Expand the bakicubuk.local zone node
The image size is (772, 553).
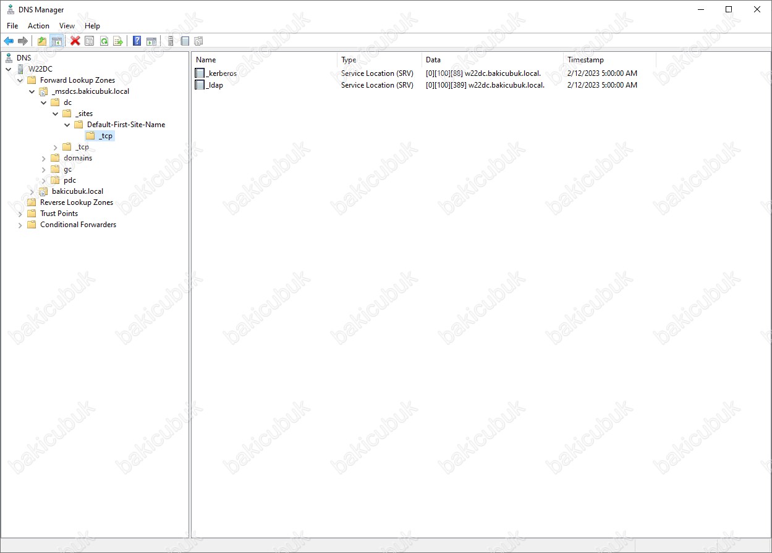[x=32, y=191]
